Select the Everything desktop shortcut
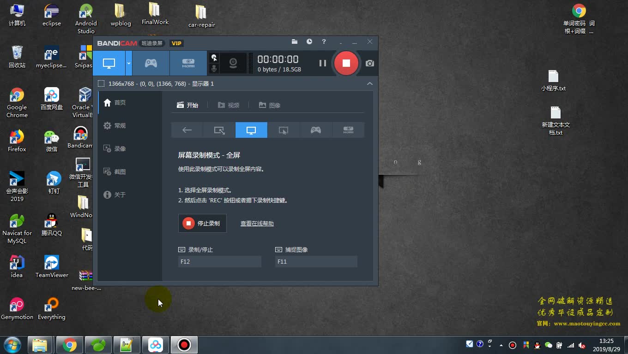This screenshot has width=628, height=354. (x=52, y=308)
